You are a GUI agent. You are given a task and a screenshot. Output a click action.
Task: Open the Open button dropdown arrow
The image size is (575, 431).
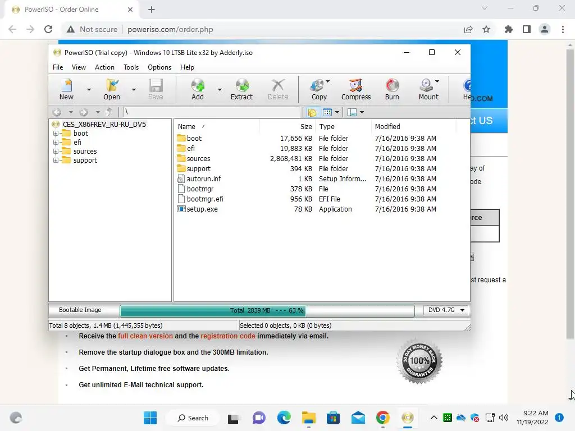[x=134, y=89]
